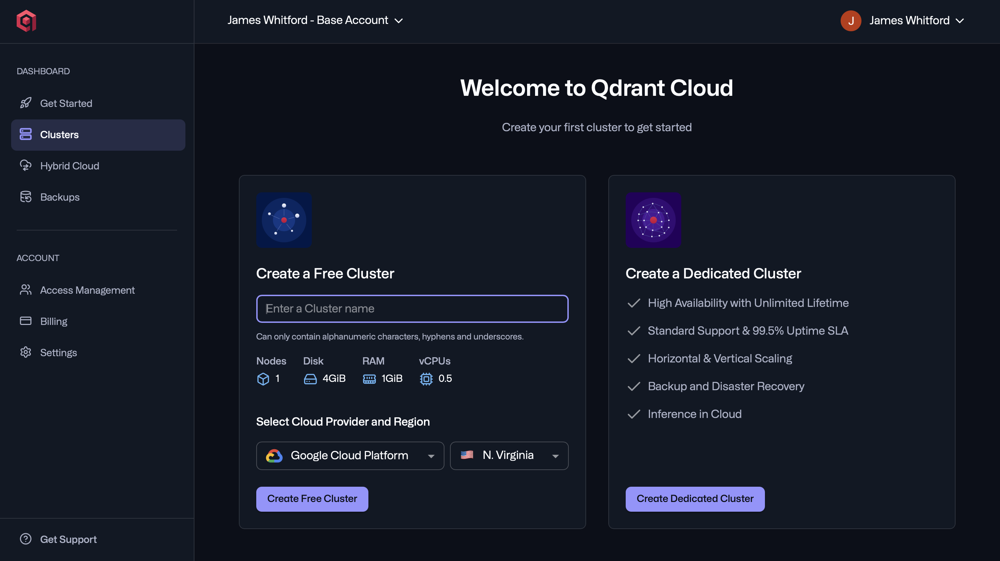This screenshot has height=561, width=1000.
Task: Open the Get Started page
Action: point(66,103)
